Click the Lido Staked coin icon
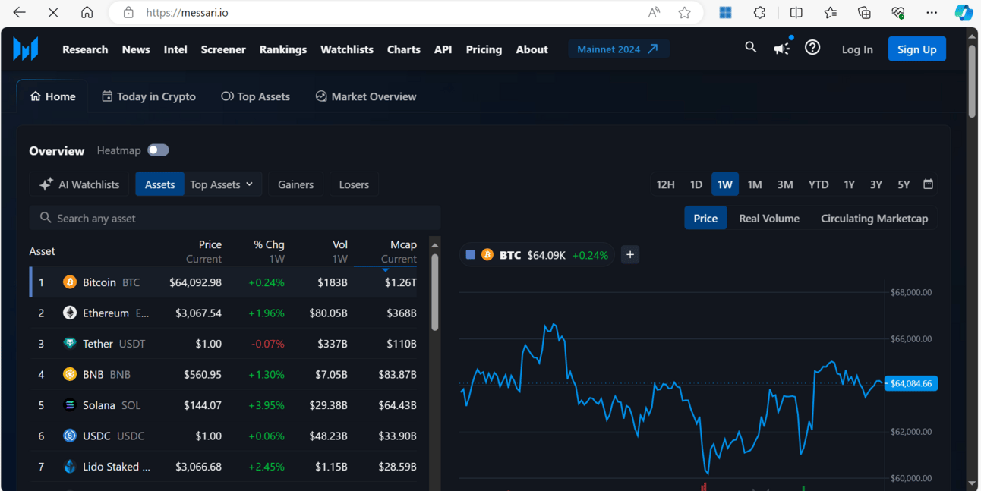The width and height of the screenshot is (981, 491). click(70, 467)
